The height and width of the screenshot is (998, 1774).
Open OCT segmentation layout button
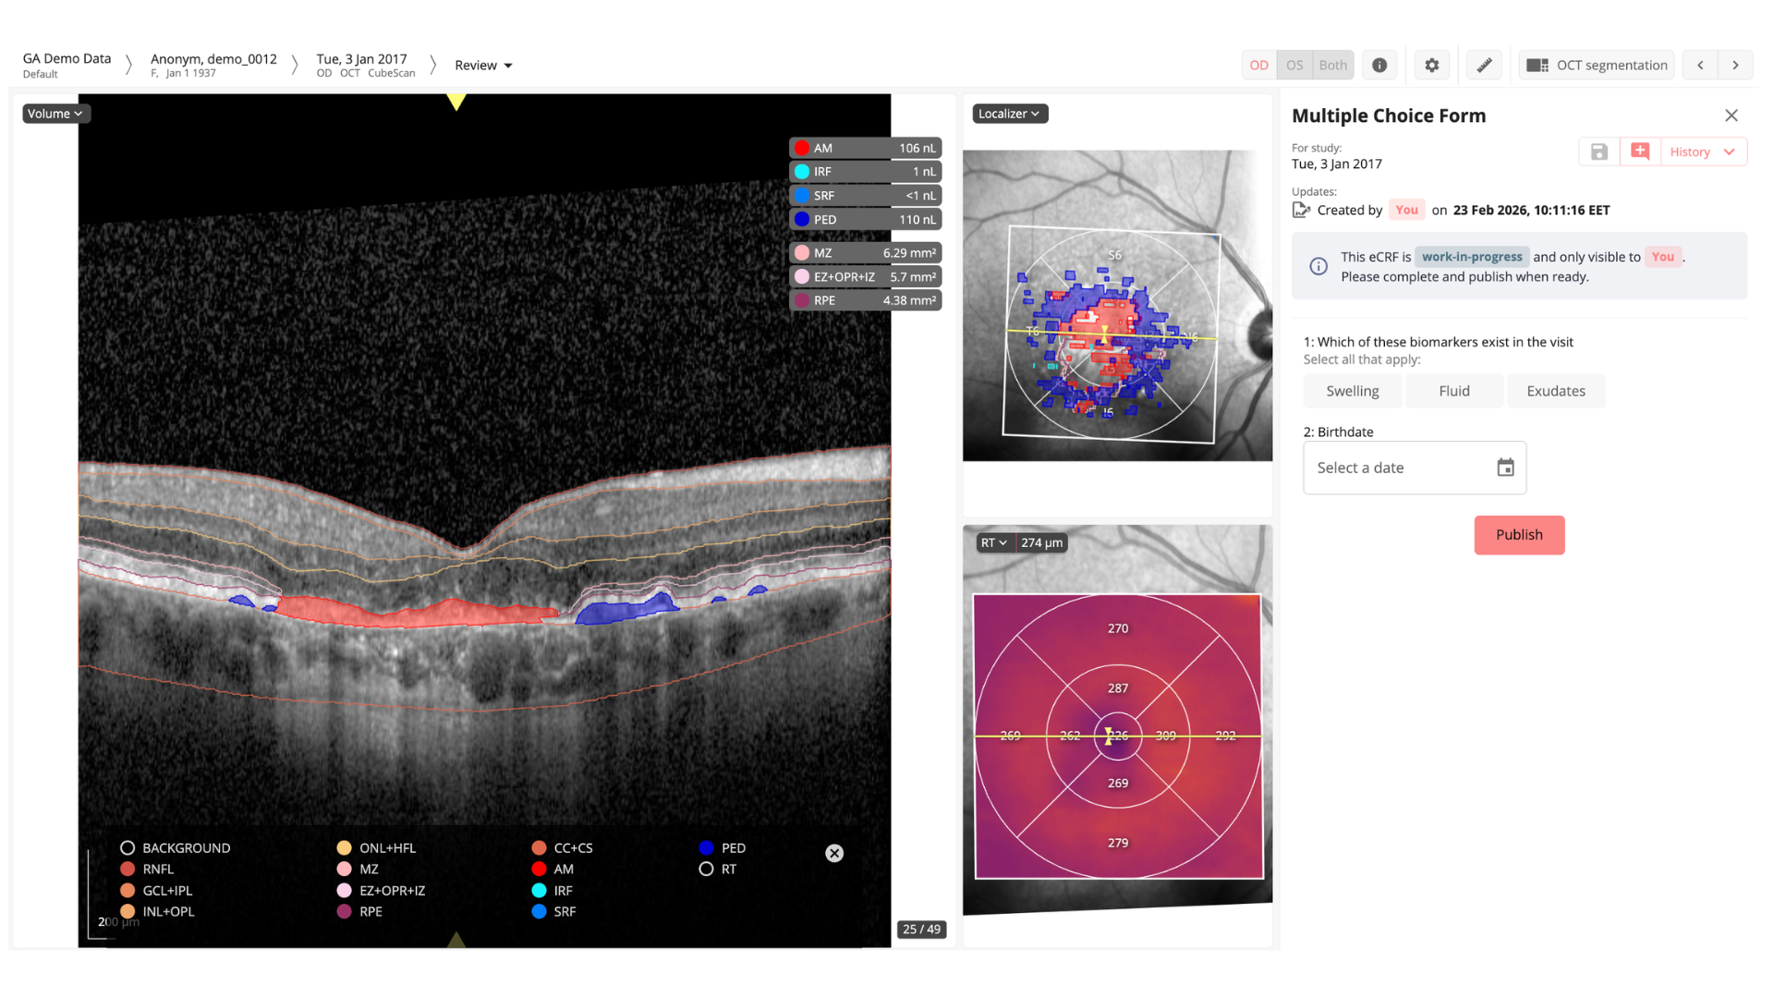[x=1597, y=65]
